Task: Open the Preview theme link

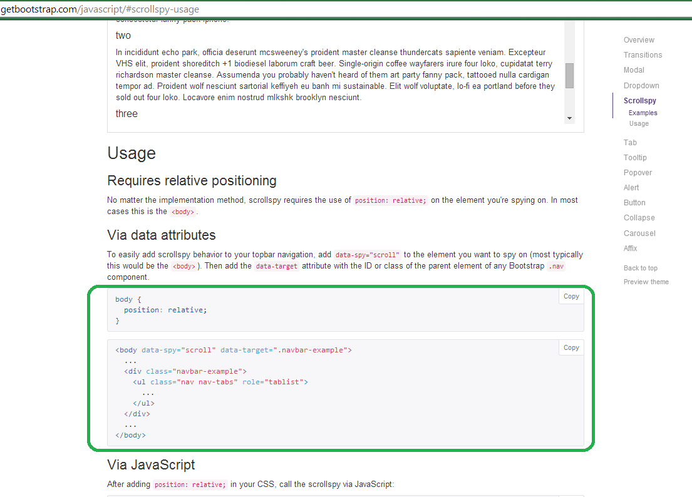Action: pyautogui.click(x=646, y=281)
